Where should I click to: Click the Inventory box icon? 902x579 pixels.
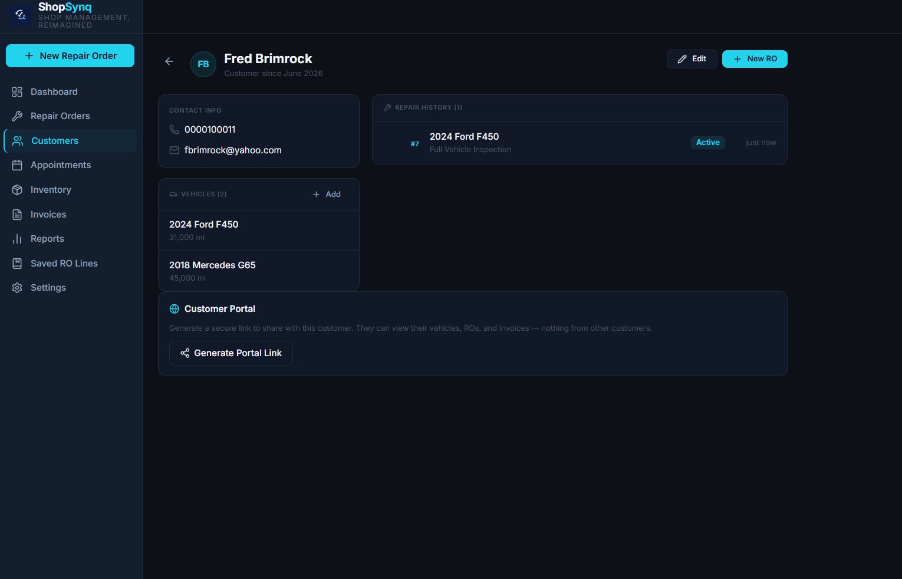coord(17,190)
